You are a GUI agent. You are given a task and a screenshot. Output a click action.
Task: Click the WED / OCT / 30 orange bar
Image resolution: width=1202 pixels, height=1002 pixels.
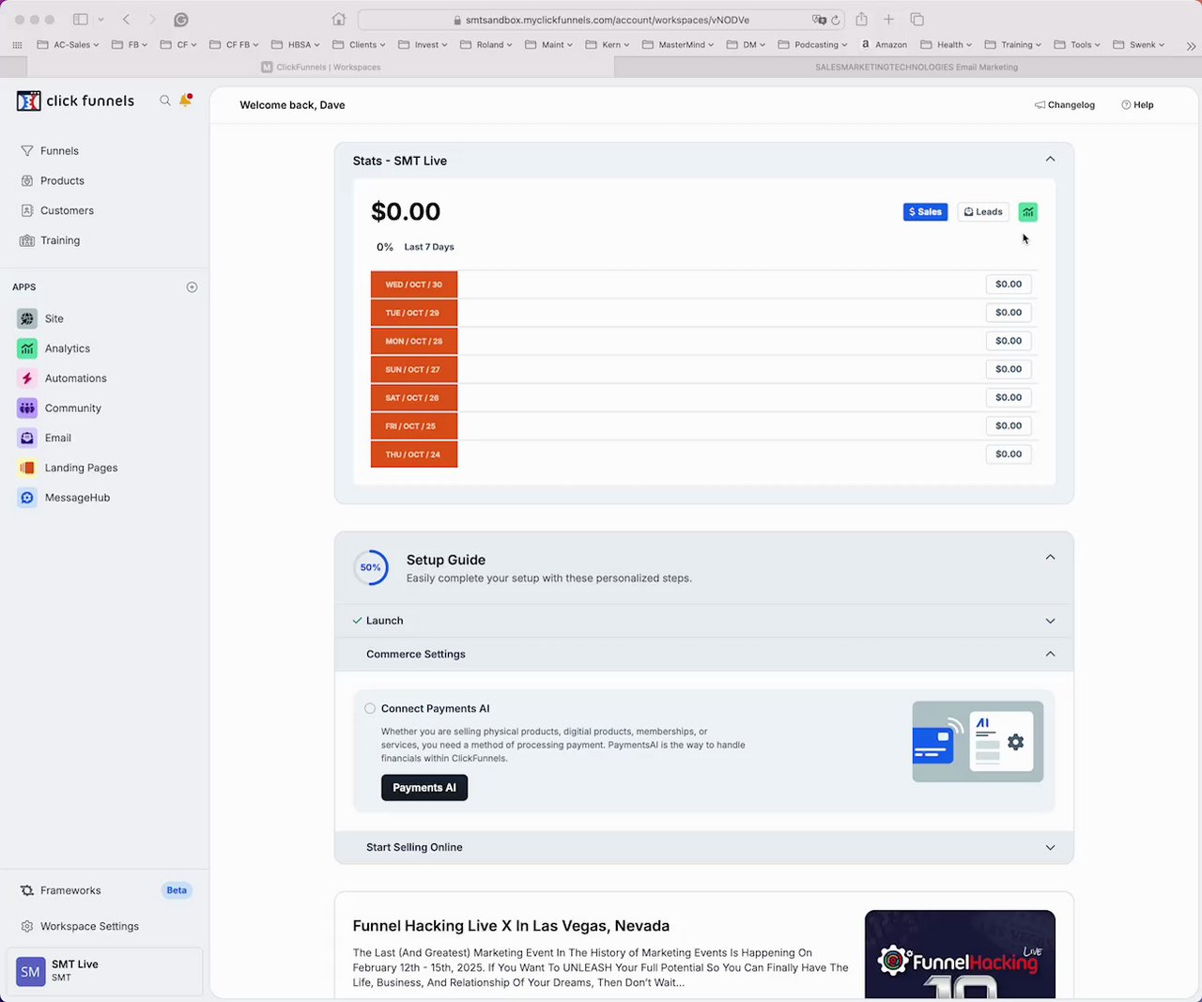414,285
